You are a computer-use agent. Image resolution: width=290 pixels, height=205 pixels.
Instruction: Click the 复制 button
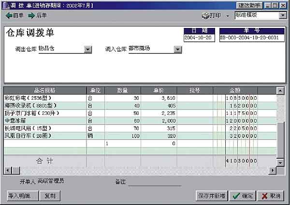coord(49,196)
